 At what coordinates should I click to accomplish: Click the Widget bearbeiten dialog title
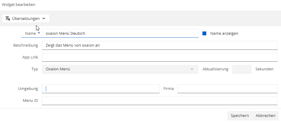click(x=19, y=5)
